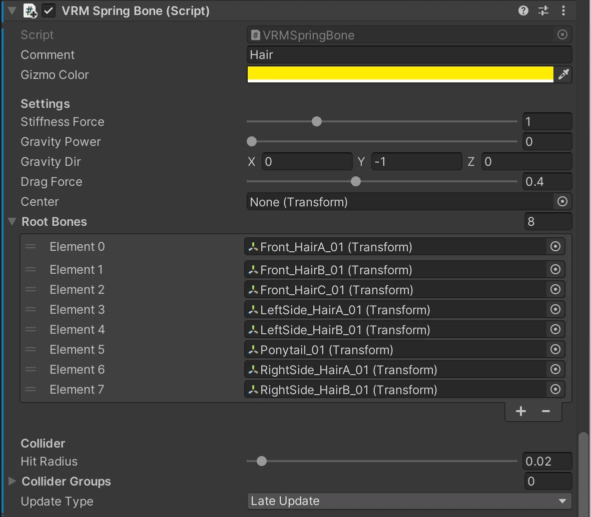Click the Gravity Dir Y input field
This screenshot has height=517, width=591.
(x=416, y=162)
